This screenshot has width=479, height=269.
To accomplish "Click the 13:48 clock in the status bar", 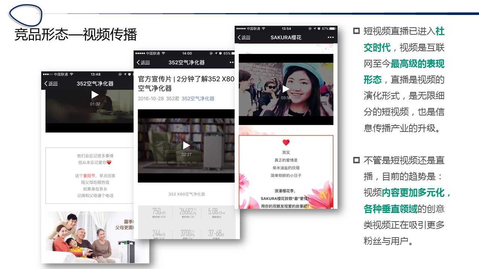I will 95,74.
